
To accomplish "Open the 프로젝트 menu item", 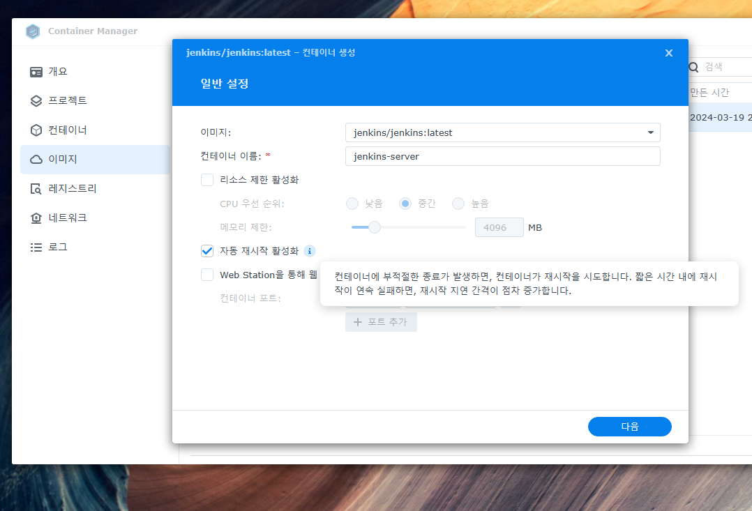I will (95, 100).
